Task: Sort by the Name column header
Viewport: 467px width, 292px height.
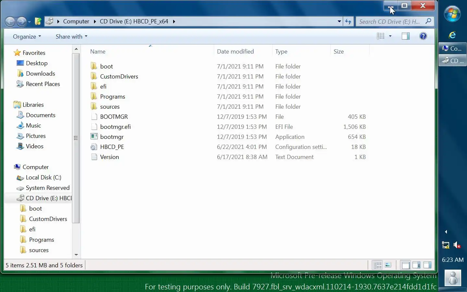Action: point(150,51)
